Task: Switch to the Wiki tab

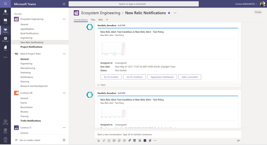Action: click(100, 20)
